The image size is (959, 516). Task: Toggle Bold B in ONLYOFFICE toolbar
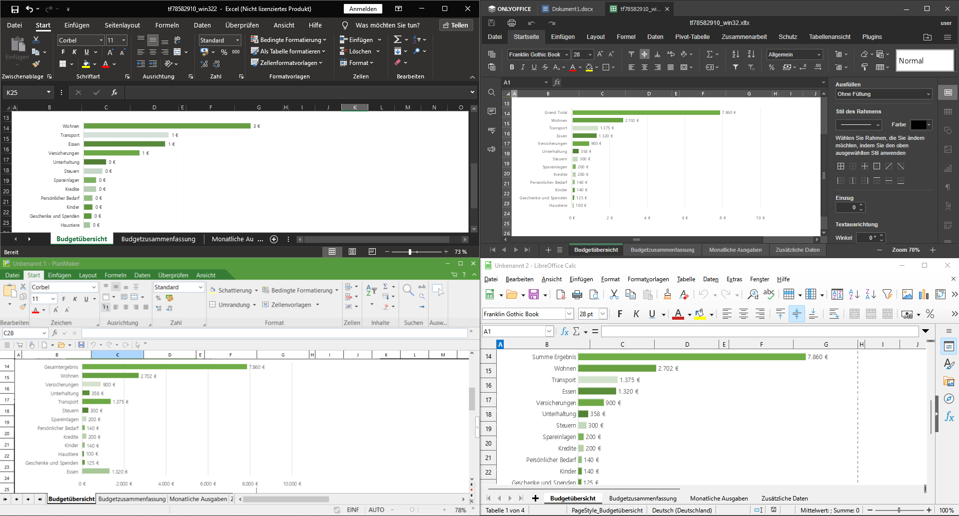coord(511,67)
